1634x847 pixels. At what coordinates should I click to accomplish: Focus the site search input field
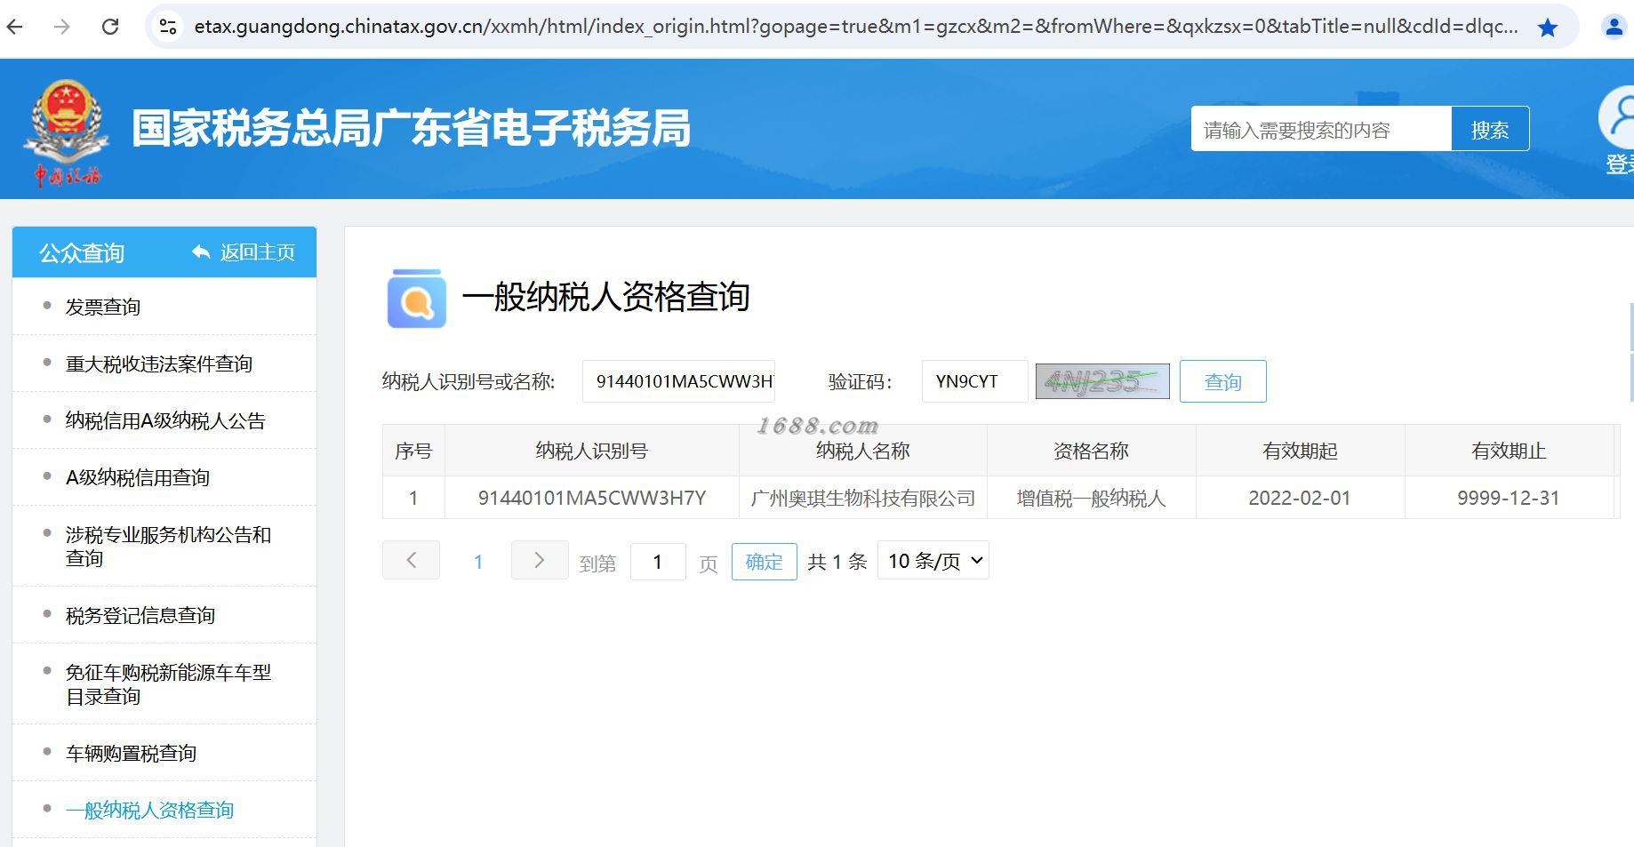[x=1321, y=129]
